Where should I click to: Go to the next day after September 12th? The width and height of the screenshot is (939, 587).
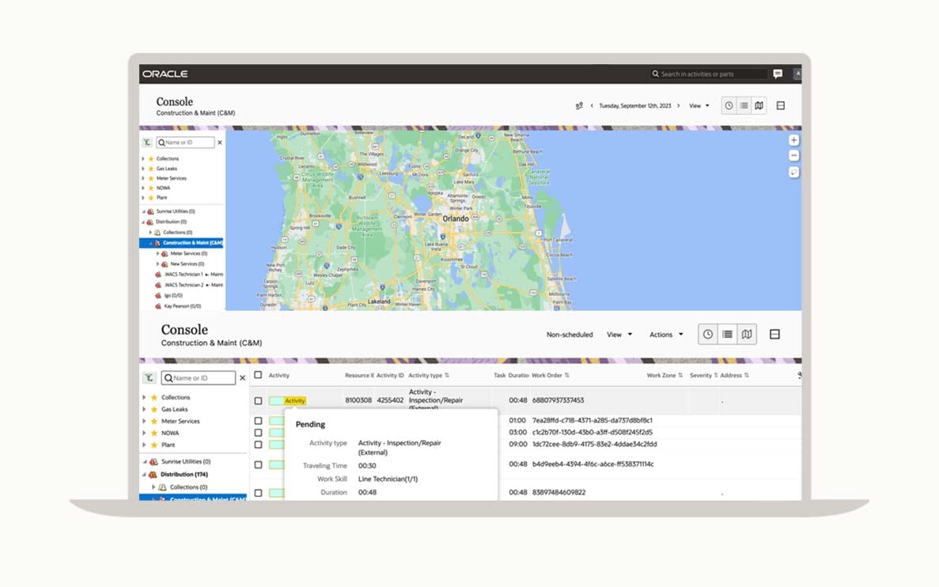(x=678, y=106)
